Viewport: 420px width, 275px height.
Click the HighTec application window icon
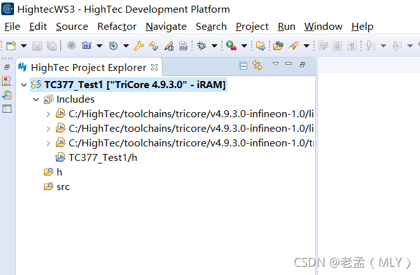tap(8, 9)
